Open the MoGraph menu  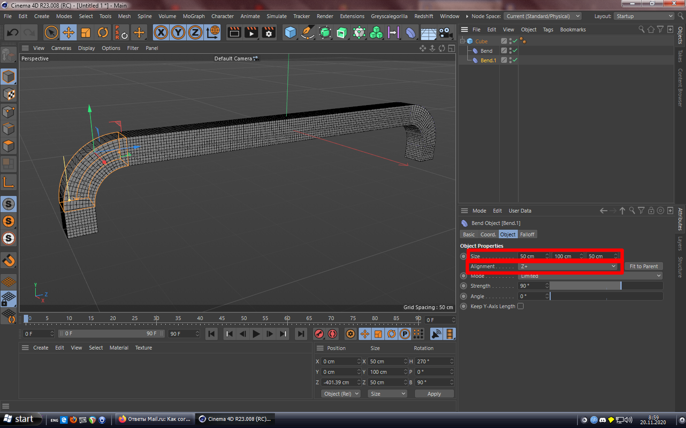click(194, 16)
